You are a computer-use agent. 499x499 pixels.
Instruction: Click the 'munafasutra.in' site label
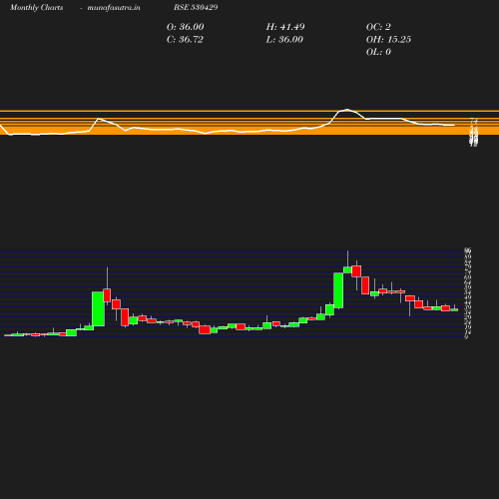(114, 8)
